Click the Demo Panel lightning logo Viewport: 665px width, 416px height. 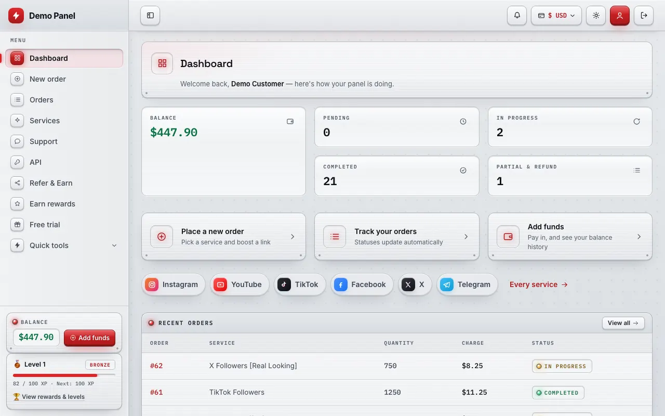click(16, 16)
